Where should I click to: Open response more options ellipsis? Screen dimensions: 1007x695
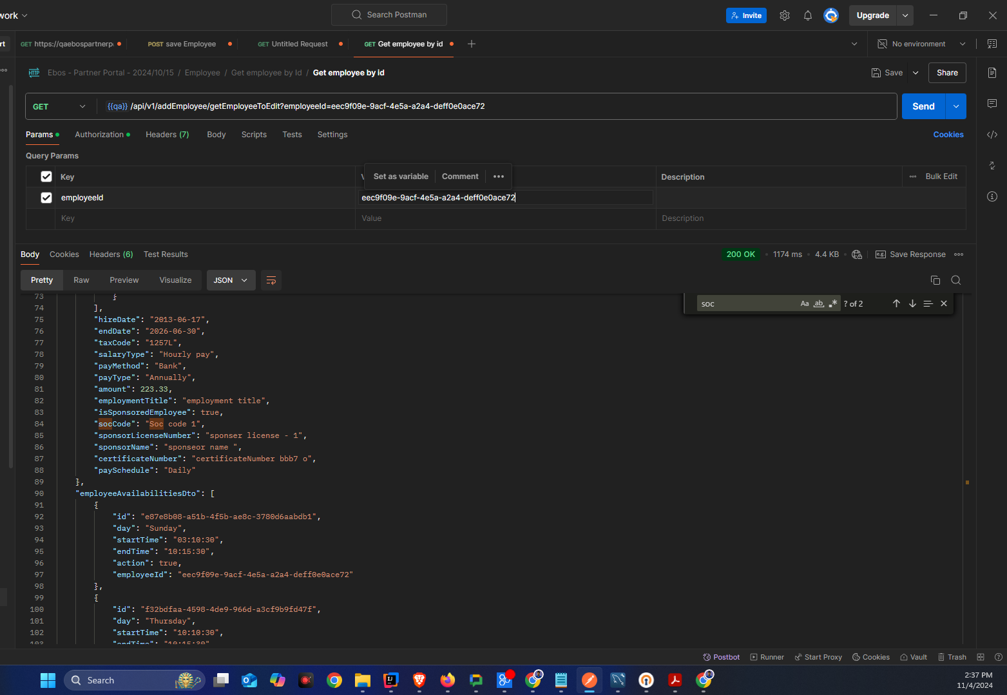click(x=959, y=254)
